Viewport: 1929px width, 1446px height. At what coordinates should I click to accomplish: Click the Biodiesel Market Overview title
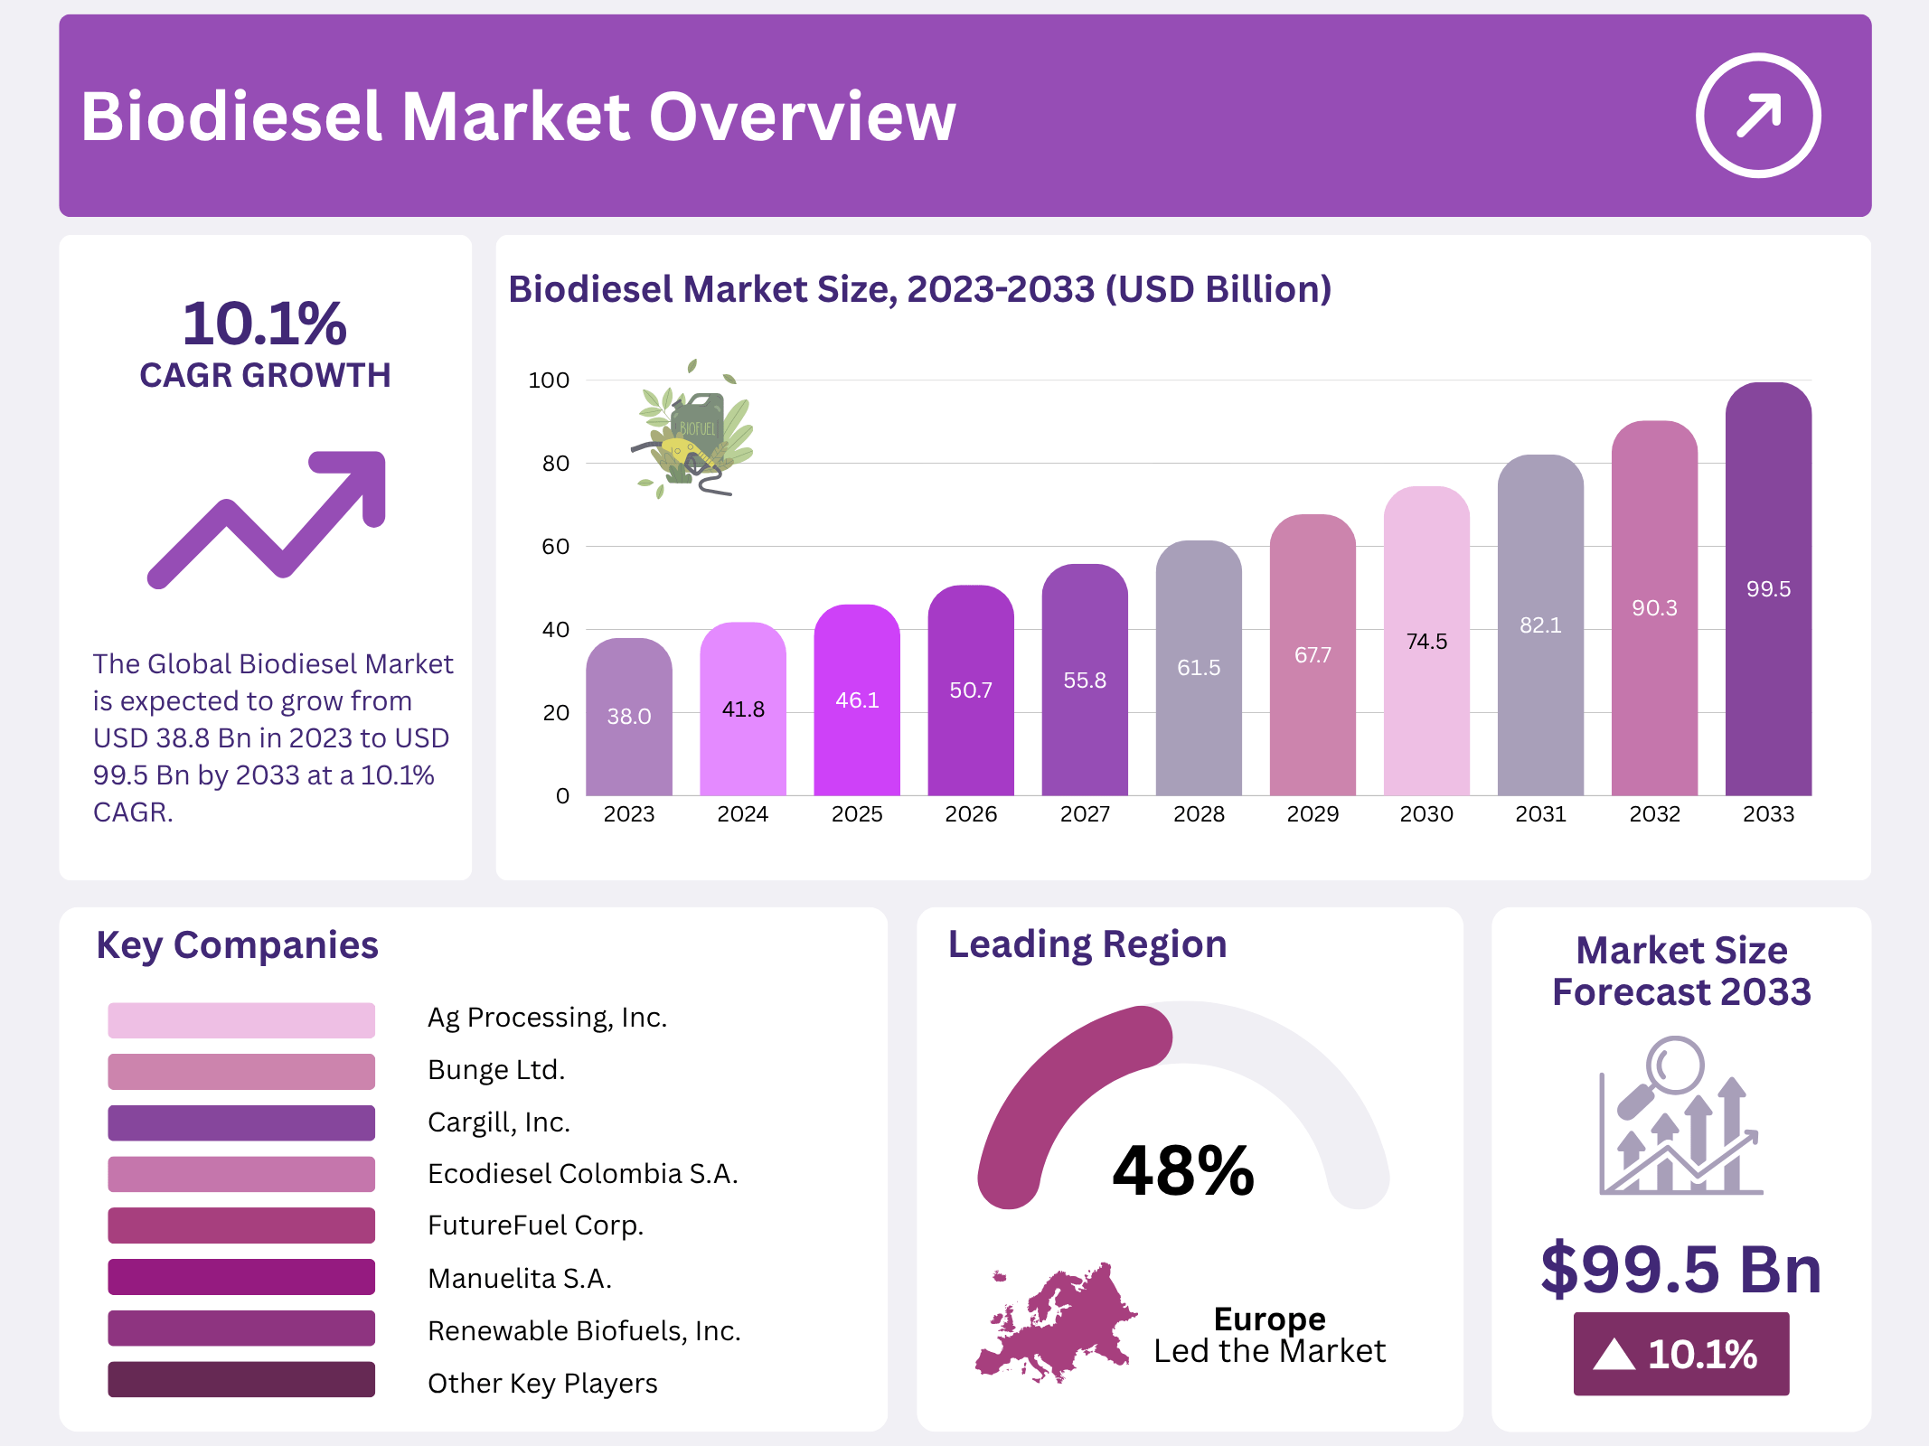tap(518, 117)
